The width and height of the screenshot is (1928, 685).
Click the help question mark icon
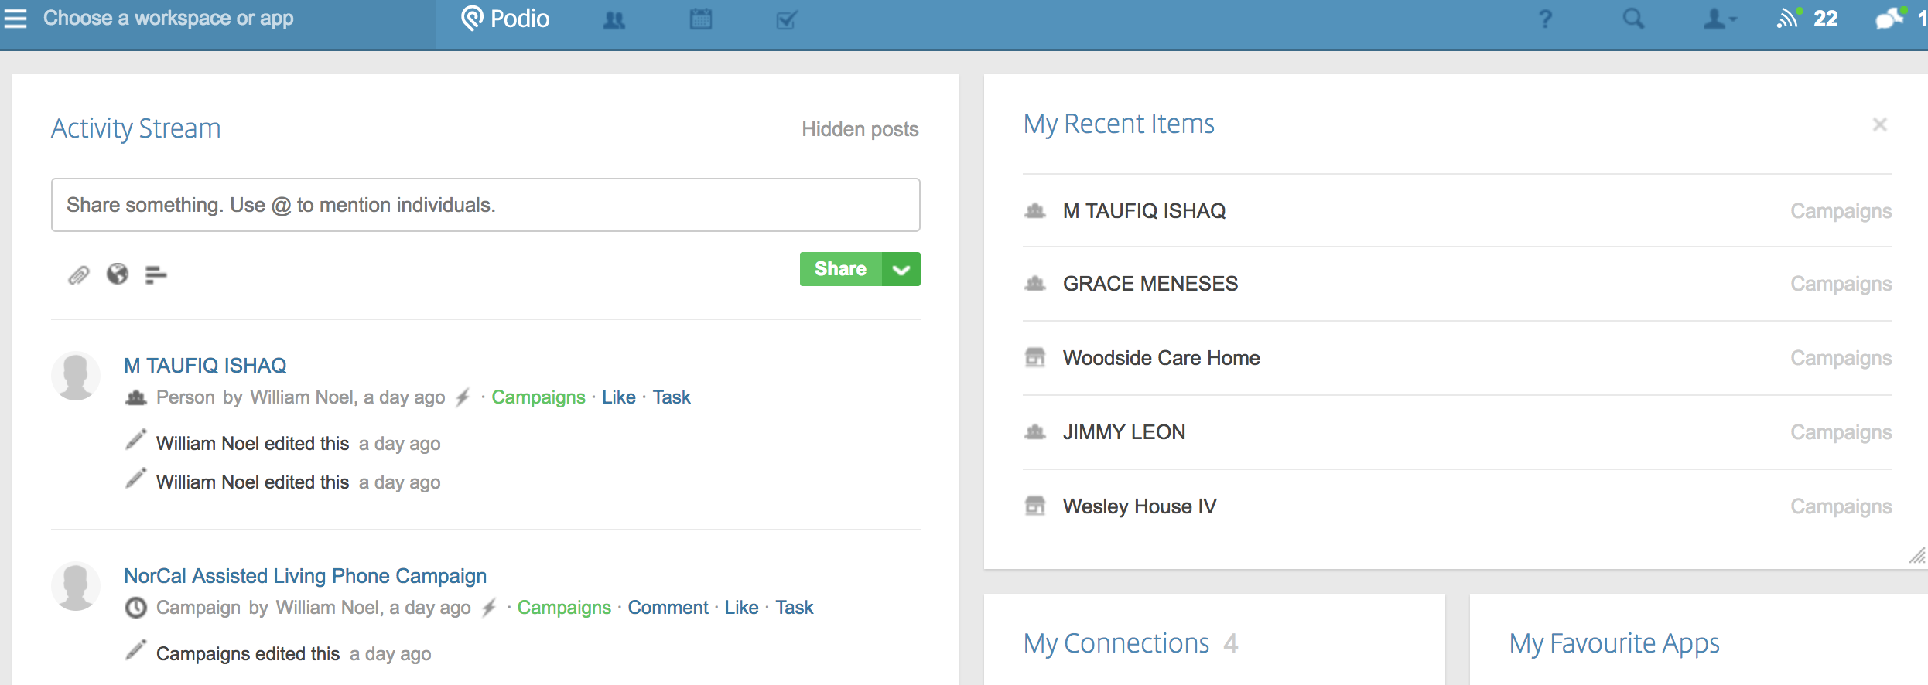click(1545, 19)
